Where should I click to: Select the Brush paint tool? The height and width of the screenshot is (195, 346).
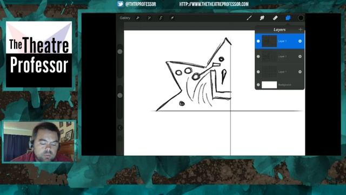[249, 18]
